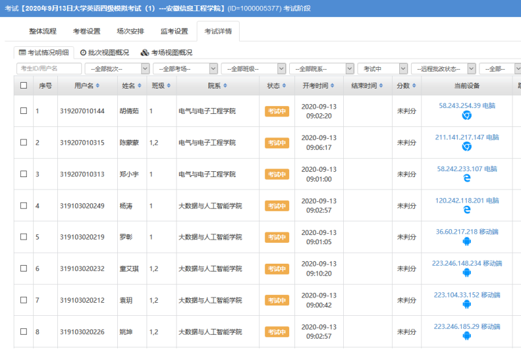The width and height of the screenshot is (521, 349).
Task: Click the Edge icon under IP 58.242.233.107
Action: (x=466, y=178)
